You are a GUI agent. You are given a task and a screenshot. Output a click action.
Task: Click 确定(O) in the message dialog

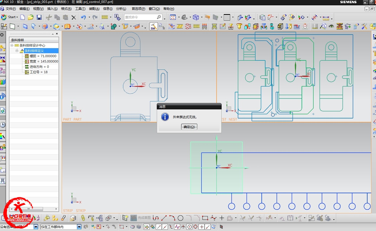189,127
